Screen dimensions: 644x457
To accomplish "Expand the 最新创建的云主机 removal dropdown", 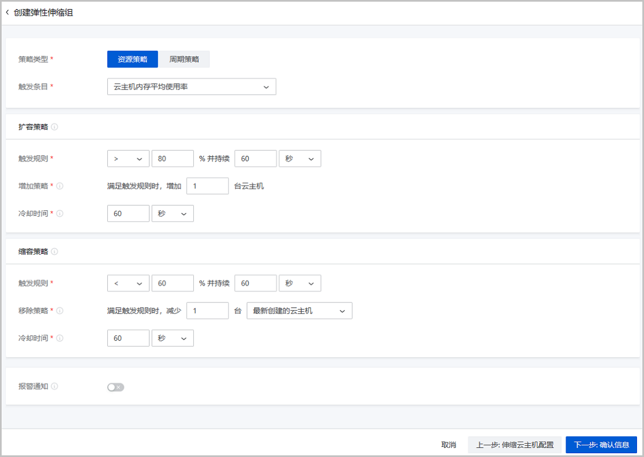I will [299, 311].
